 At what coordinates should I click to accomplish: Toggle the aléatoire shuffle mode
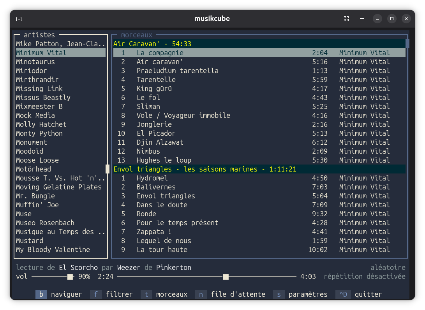coord(388,268)
